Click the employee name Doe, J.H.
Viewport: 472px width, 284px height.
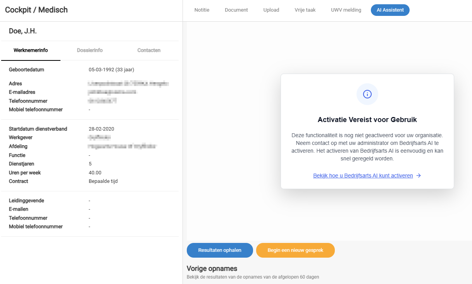(x=23, y=31)
